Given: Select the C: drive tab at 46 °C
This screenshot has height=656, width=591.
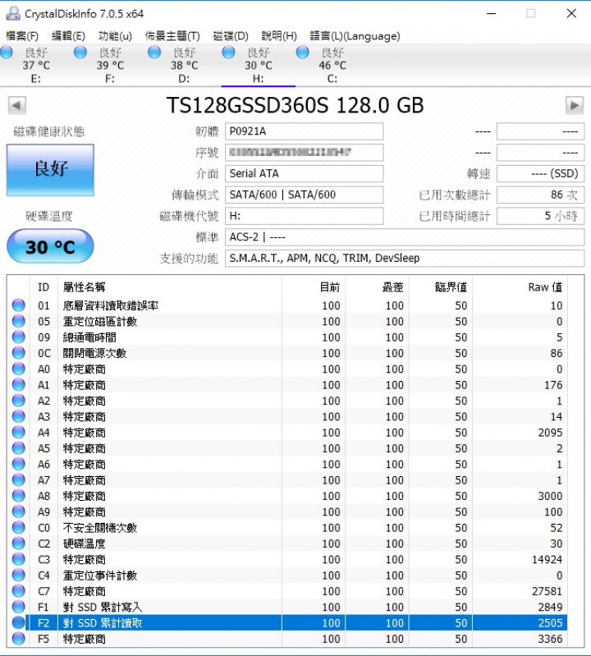Looking at the screenshot, I should click(x=332, y=65).
